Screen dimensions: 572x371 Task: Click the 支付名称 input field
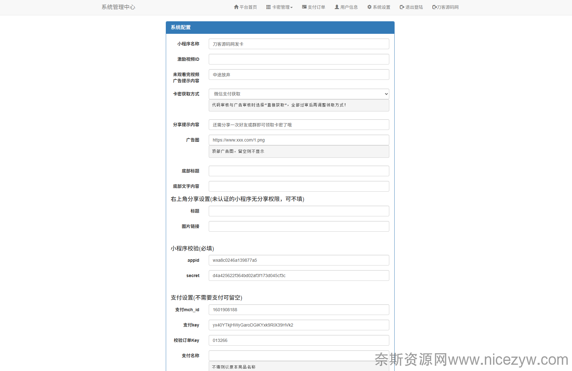[x=299, y=356]
